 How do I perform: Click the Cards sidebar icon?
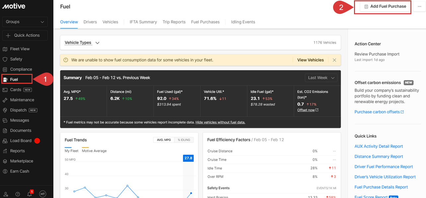coord(5,90)
